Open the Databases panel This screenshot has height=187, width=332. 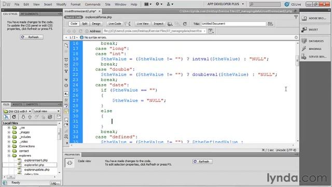315,41
